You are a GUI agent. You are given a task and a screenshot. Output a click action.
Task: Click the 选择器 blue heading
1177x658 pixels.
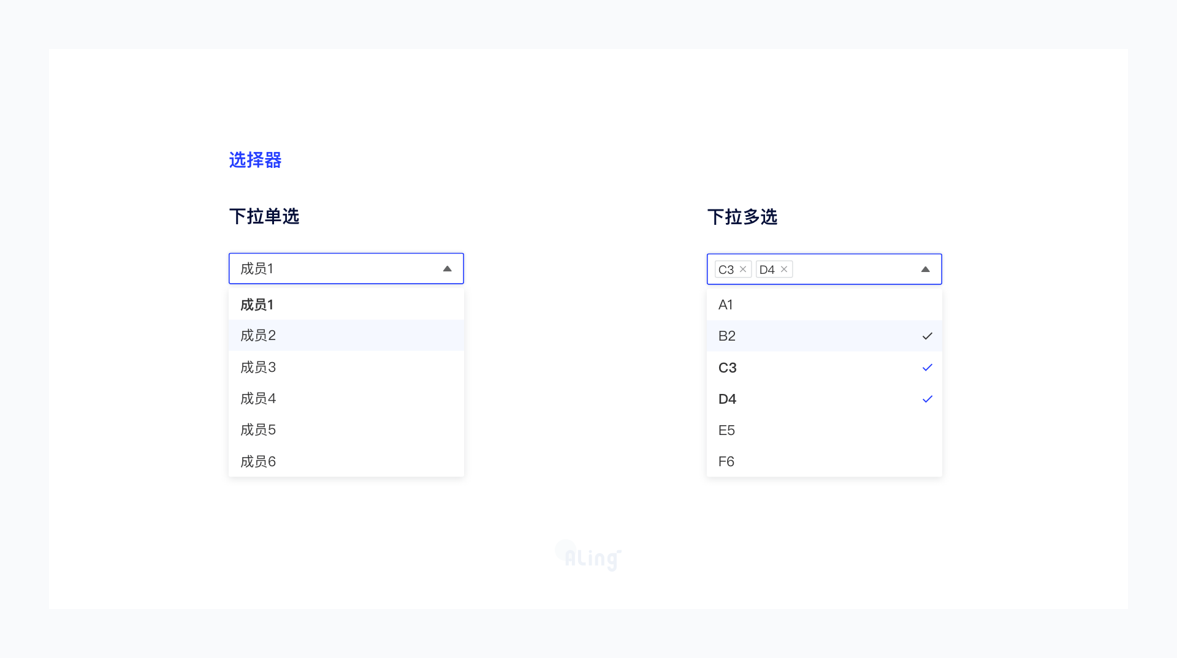coord(255,160)
